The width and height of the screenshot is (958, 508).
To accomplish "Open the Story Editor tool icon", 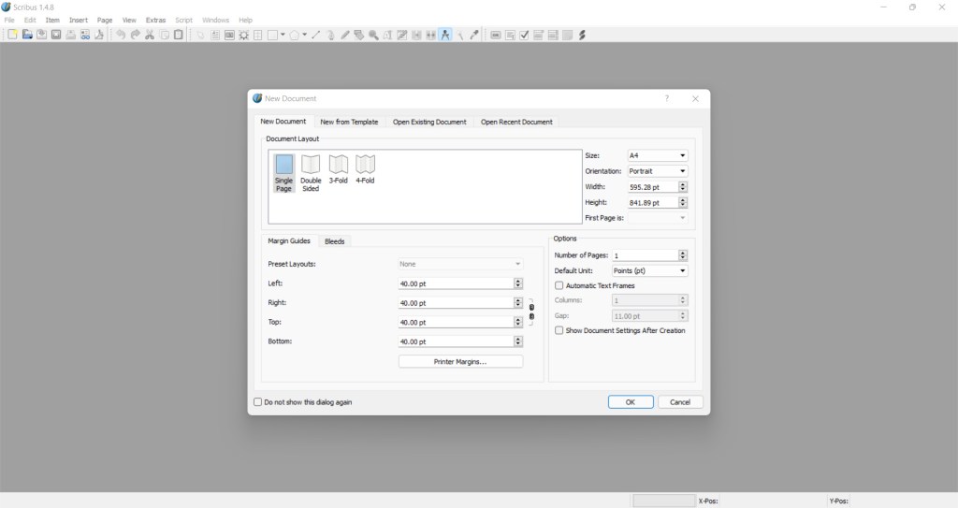I will pyautogui.click(x=402, y=35).
